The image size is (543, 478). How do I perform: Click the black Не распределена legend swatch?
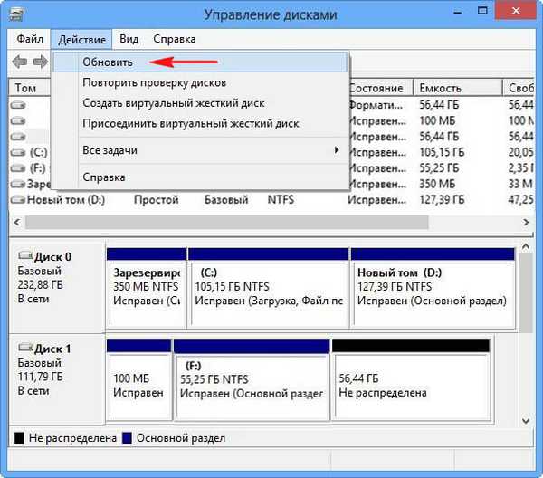click(x=19, y=438)
